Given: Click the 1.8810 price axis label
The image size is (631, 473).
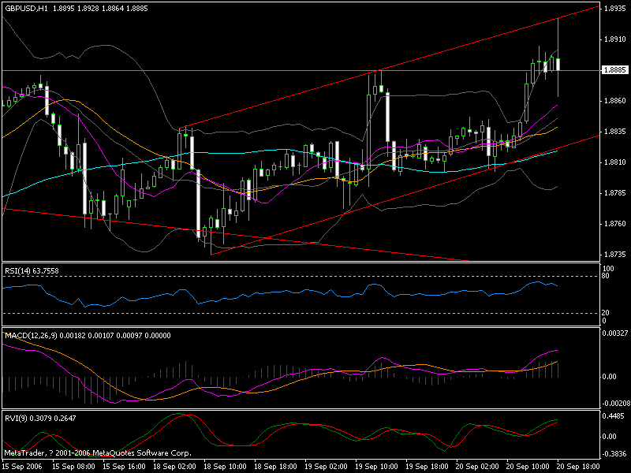Looking at the screenshot, I should point(615,162).
